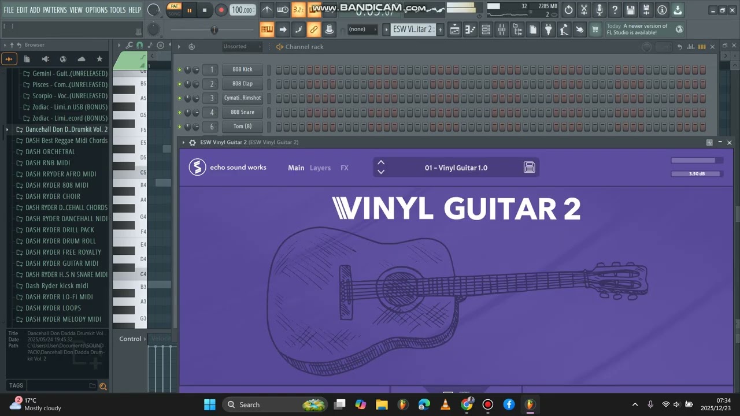Toggle the 808 Snare channel mute LED

[x=180, y=112]
